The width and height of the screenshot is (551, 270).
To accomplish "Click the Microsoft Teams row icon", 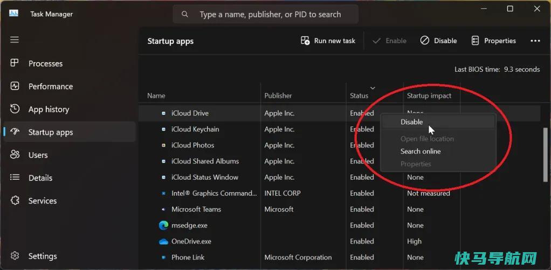I will coord(163,209).
